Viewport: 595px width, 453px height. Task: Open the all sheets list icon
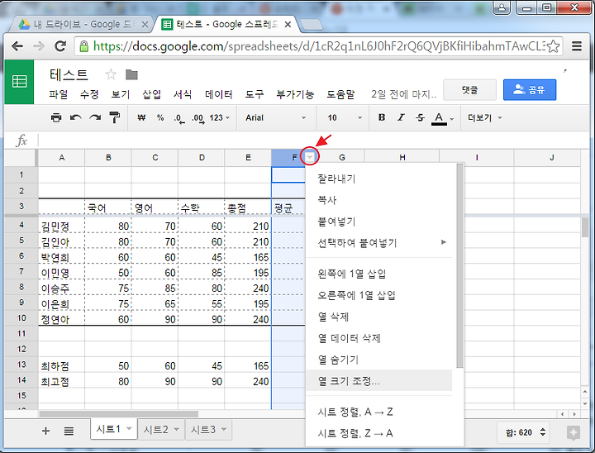tap(69, 431)
